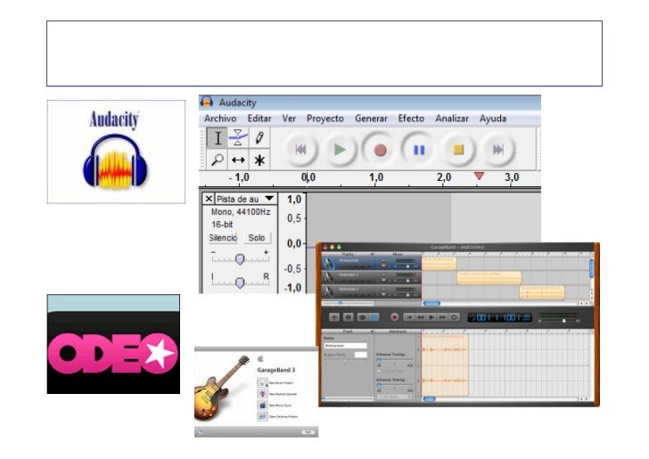Click the New Music Project icon
The height and width of the screenshot is (459, 649).
click(262, 383)
